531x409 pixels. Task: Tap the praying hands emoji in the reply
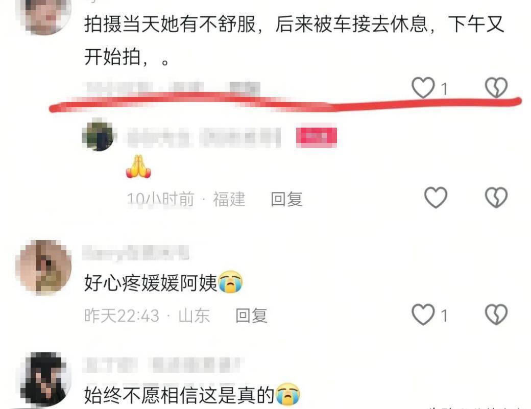pyautogui.click(x=138, y=166)
